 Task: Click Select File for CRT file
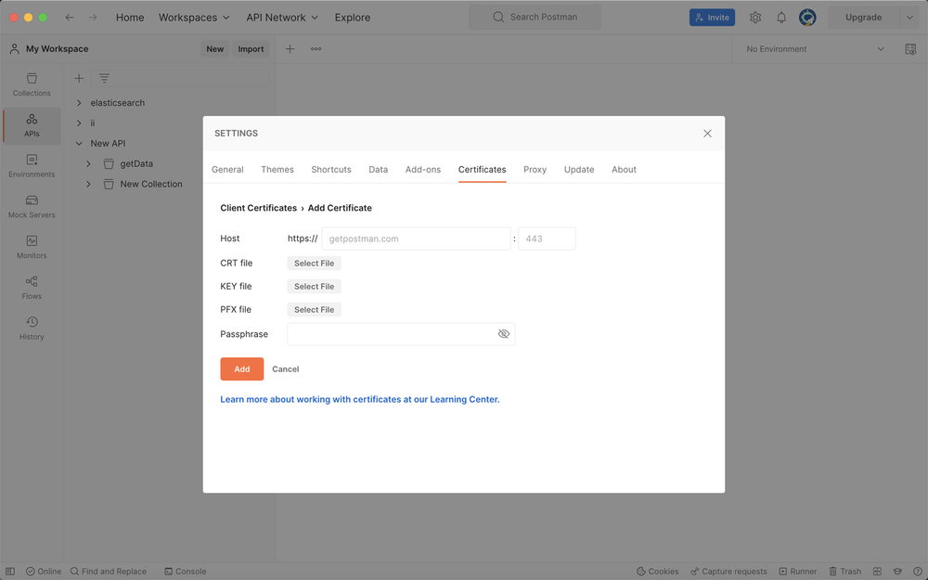coord(314,264)
